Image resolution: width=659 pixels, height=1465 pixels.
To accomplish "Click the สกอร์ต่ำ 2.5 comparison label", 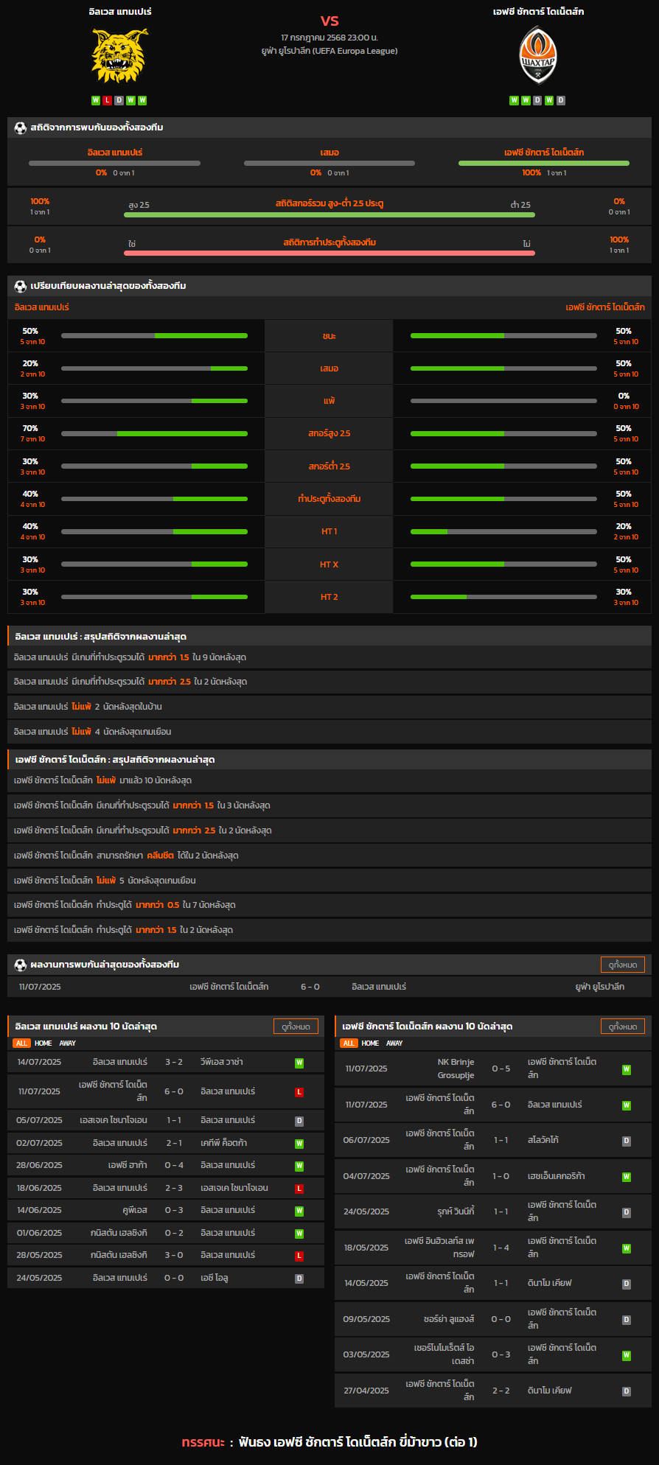I will (329, 466).
